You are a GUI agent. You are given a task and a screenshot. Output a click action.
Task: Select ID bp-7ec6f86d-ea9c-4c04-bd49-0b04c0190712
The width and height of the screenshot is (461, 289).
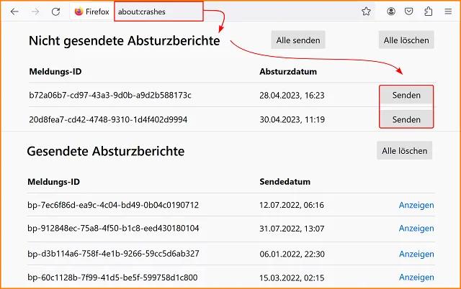coord(113,205)
